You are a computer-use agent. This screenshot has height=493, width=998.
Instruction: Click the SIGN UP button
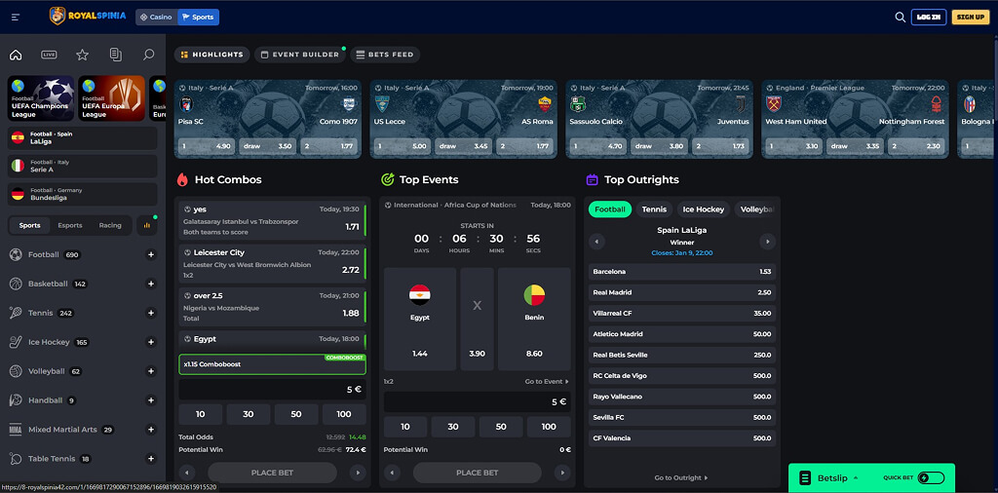(971, 18)
